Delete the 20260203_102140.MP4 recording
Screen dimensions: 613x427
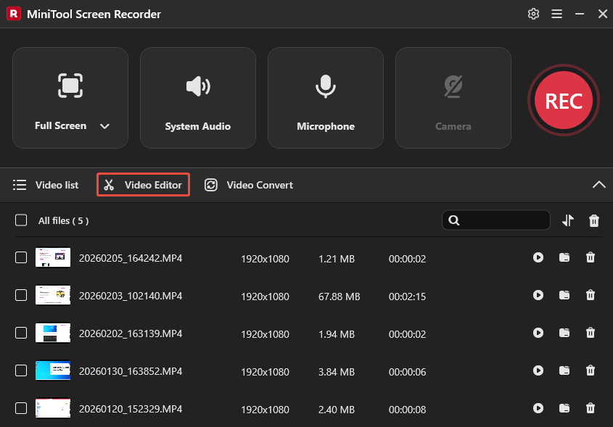[x=591, y=295]
